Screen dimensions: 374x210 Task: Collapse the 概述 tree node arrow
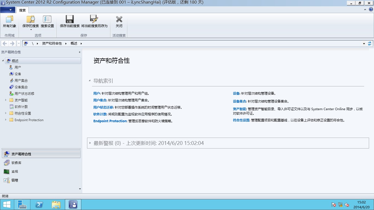point(3,61)
